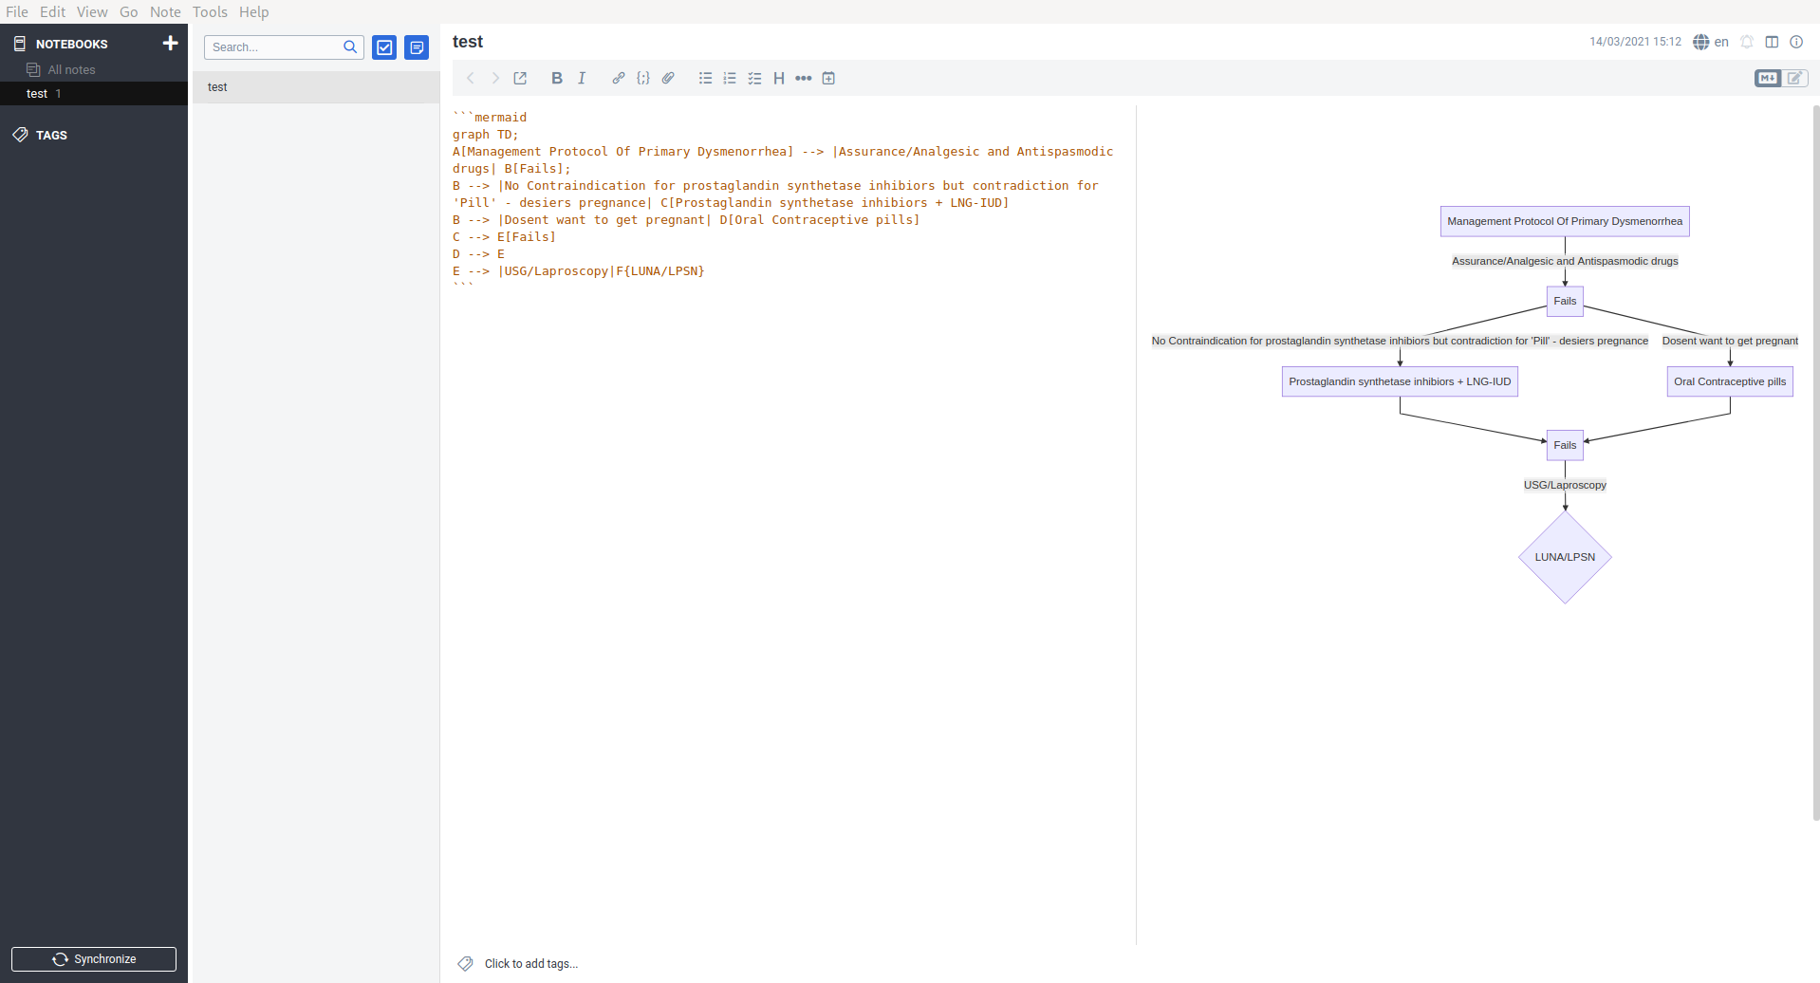Toggle the note alarm bell
The width and height of the screenshot is (1820, 983).
click(x=1747, y=42)
